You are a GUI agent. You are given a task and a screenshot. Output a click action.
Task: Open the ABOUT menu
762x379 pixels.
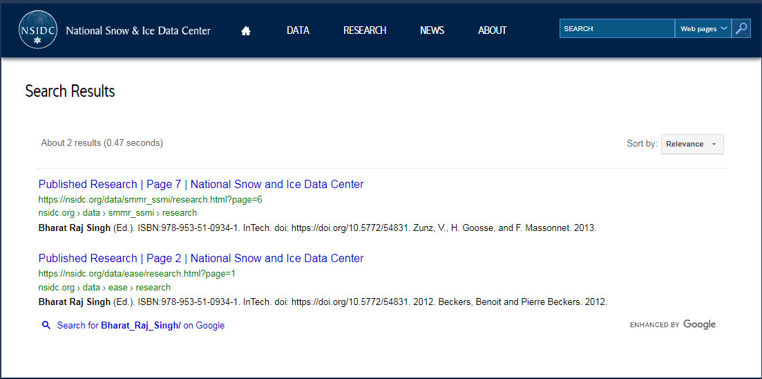click(x=493, y=30)
